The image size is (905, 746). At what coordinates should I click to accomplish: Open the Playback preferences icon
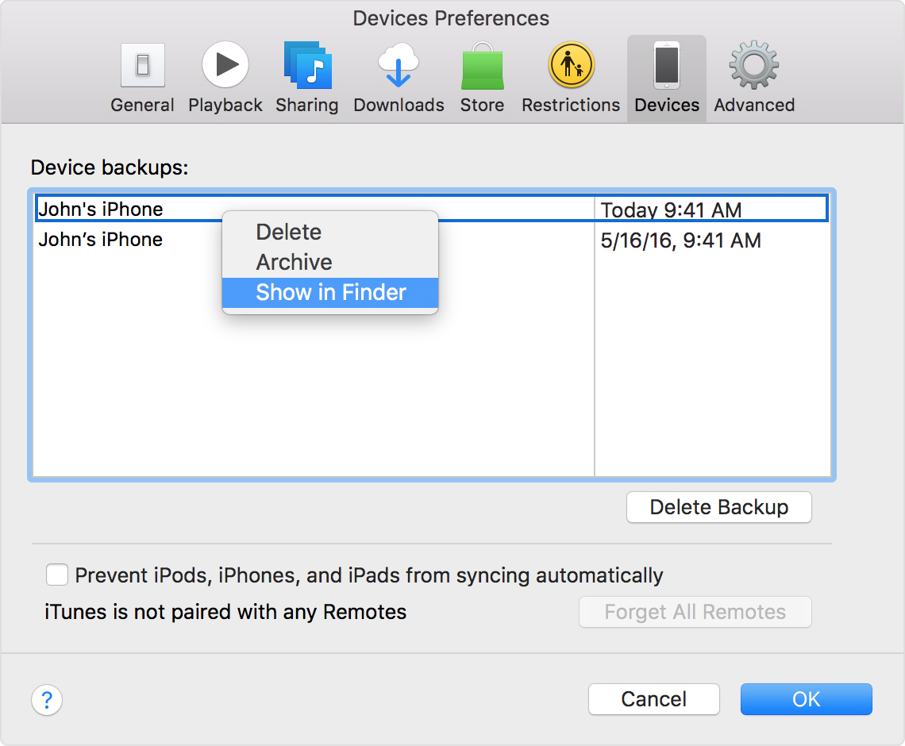pyautogui.click(x=225, y=66)
